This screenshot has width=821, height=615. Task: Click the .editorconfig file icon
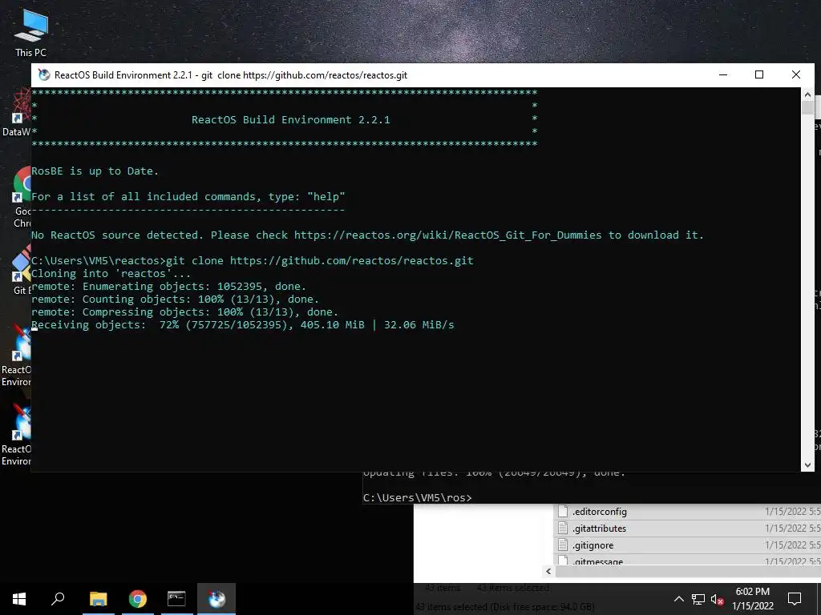(x=563, y=512)
